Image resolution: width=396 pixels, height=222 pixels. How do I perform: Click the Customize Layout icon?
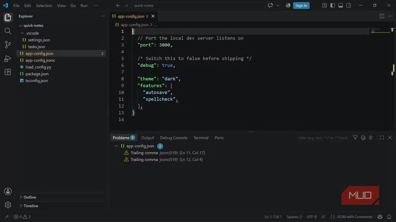pyautogui.click(x=324, y=6)
